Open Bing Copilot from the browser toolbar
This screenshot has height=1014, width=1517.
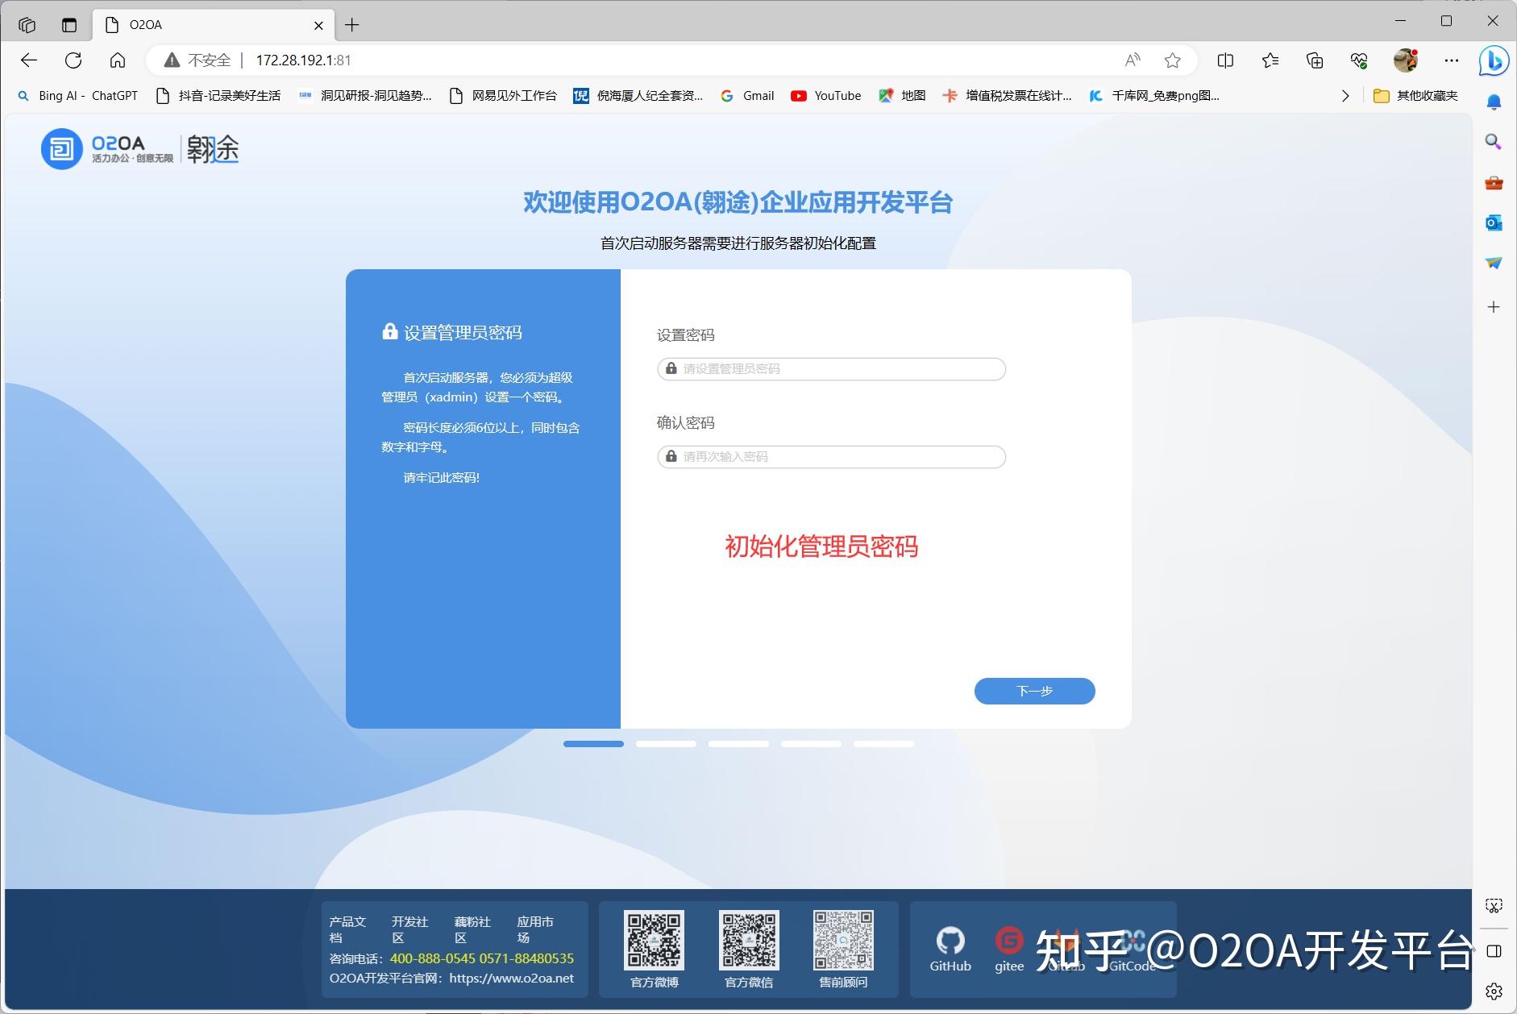pyautogui.click(x=1495, y=61)
